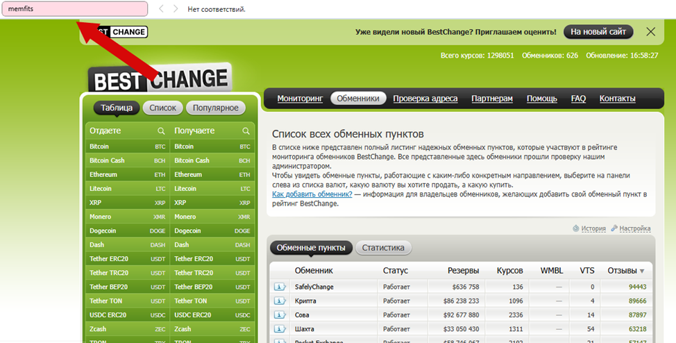
Task: Click the next match arrow in find bar
Action: pos(176,8)
